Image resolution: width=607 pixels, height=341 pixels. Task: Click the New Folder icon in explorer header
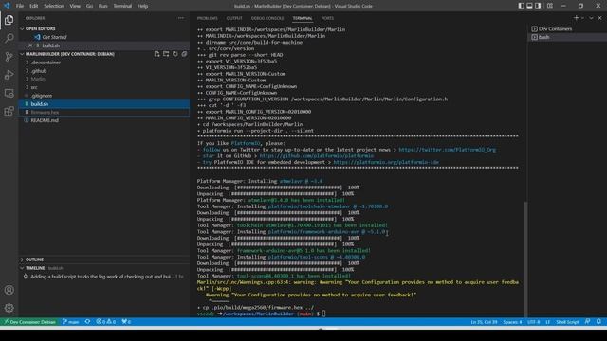coord(166,54)
